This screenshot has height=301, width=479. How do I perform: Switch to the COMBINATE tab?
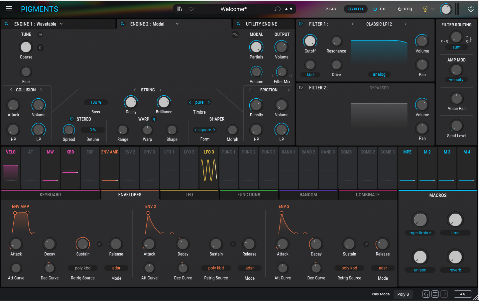tap(368, 195)
